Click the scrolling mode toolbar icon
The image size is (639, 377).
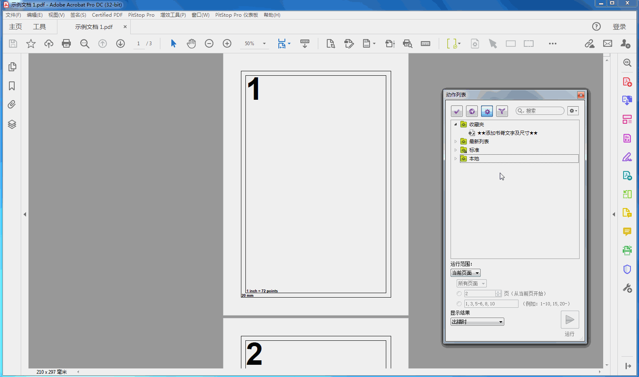[x=304, y=44]
